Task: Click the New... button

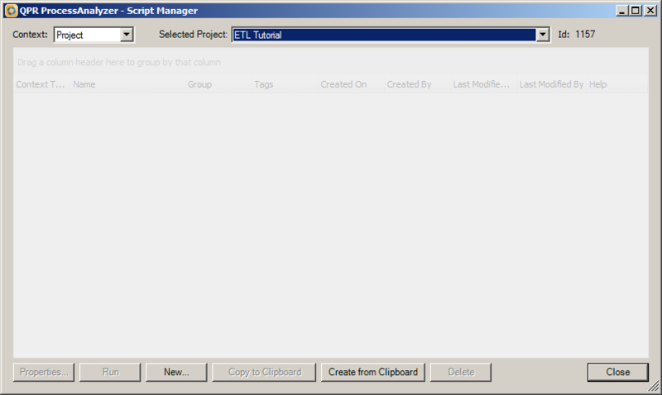Action: click(176, 372)
